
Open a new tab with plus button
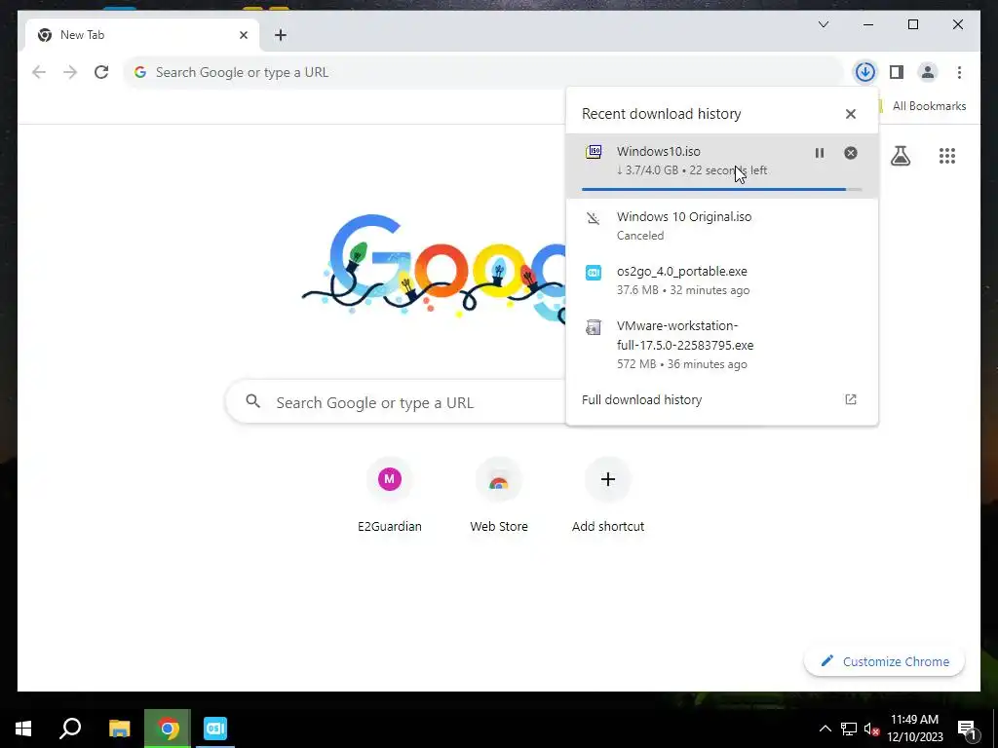pos(281,35)
